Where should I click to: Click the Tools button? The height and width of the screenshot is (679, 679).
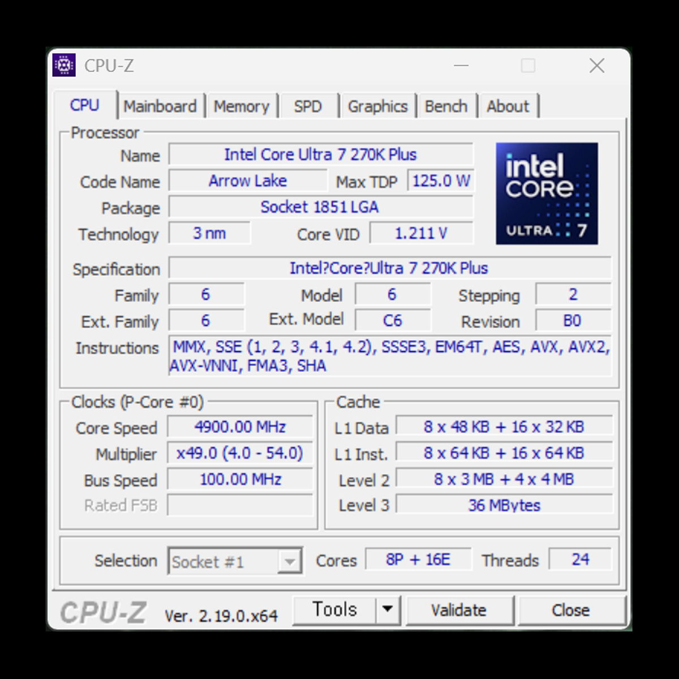click(x=335, y=609)
